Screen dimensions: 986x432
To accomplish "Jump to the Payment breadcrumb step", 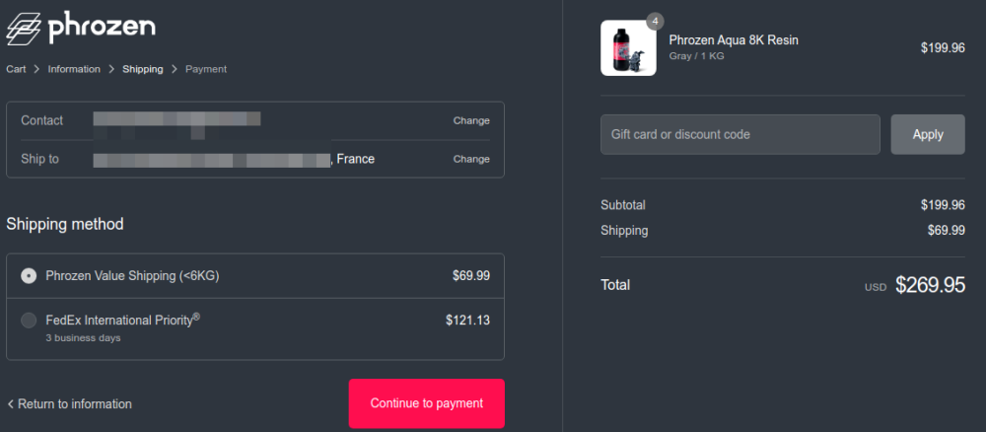I will (x=206, y=69).
